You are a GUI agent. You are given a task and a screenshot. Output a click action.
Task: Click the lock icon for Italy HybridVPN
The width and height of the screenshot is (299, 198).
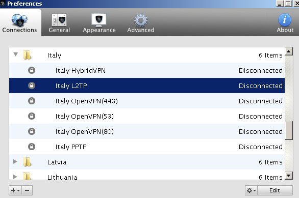coord(32,70)
